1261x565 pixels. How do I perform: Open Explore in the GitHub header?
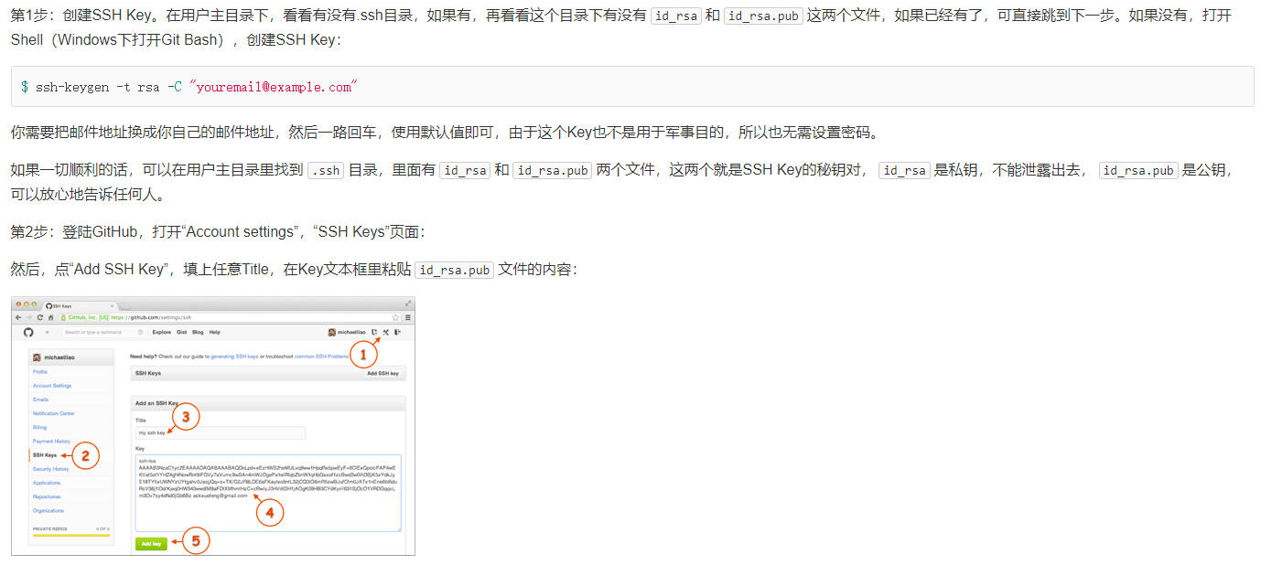pyautogui.click(x=162, y=332)
